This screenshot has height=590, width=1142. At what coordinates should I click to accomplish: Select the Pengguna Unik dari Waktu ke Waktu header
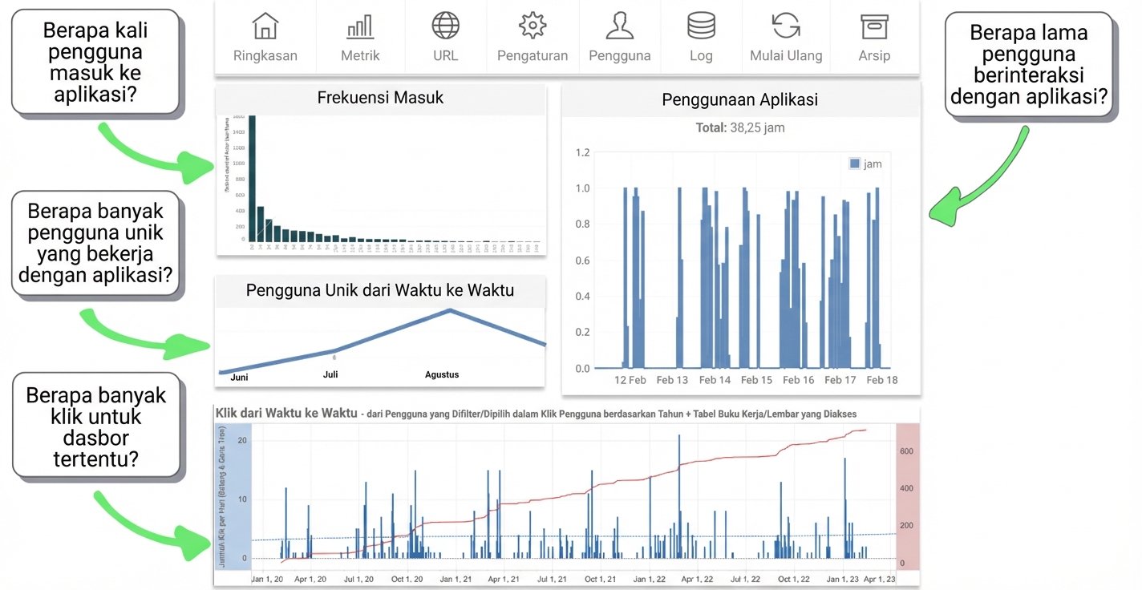tap(380, 290)
